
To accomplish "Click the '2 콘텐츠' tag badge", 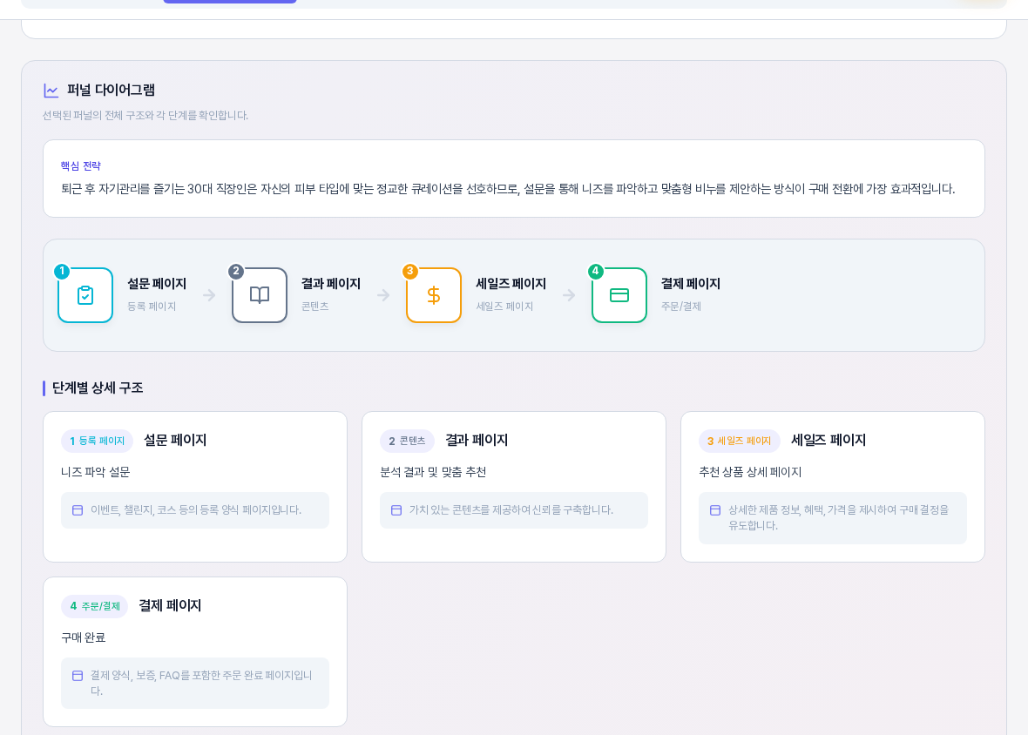I will tap(407, 441).
